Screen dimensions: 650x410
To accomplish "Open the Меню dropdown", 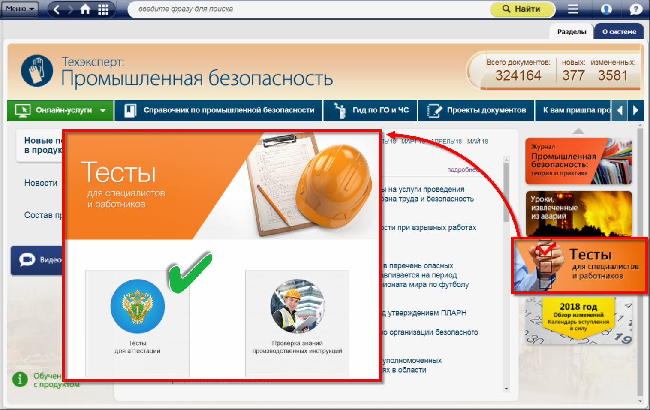I will 20,9.
